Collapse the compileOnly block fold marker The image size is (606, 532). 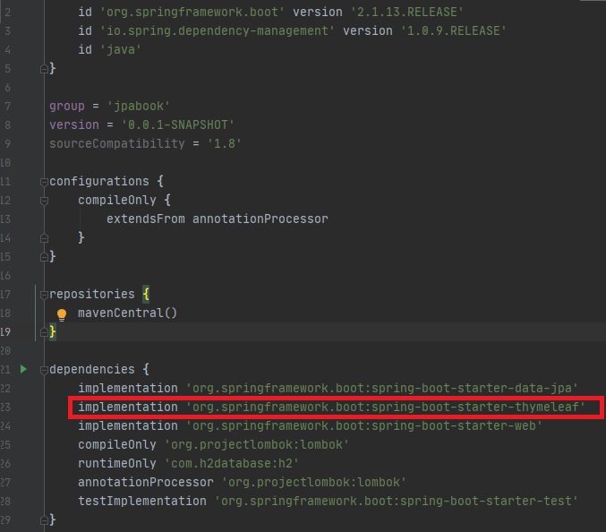44,201
